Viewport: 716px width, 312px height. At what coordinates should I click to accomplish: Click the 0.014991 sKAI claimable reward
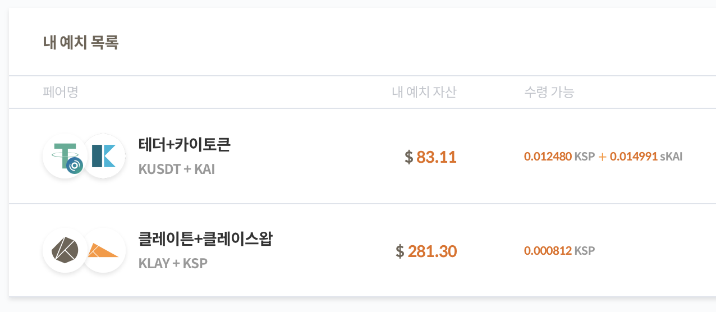(646, 157)
